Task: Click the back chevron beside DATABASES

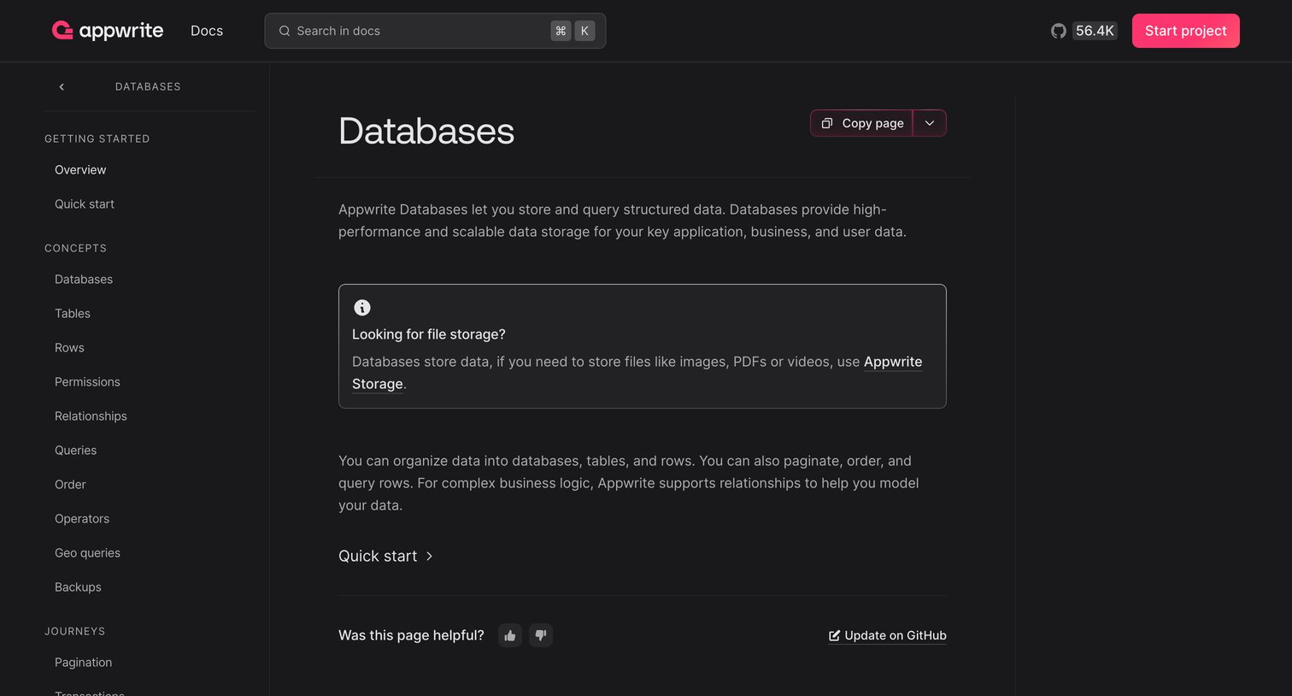Action: [x=62, y=86]
